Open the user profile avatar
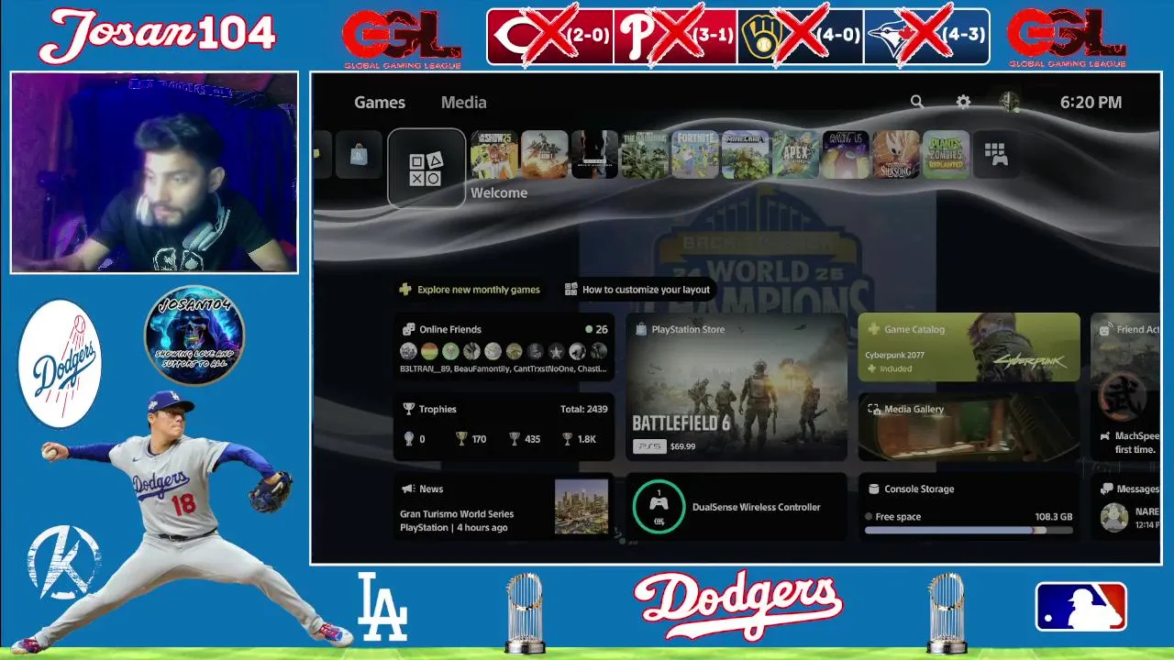The height and width of the screenshot is (660, 1174). (x=1010, y=102)
